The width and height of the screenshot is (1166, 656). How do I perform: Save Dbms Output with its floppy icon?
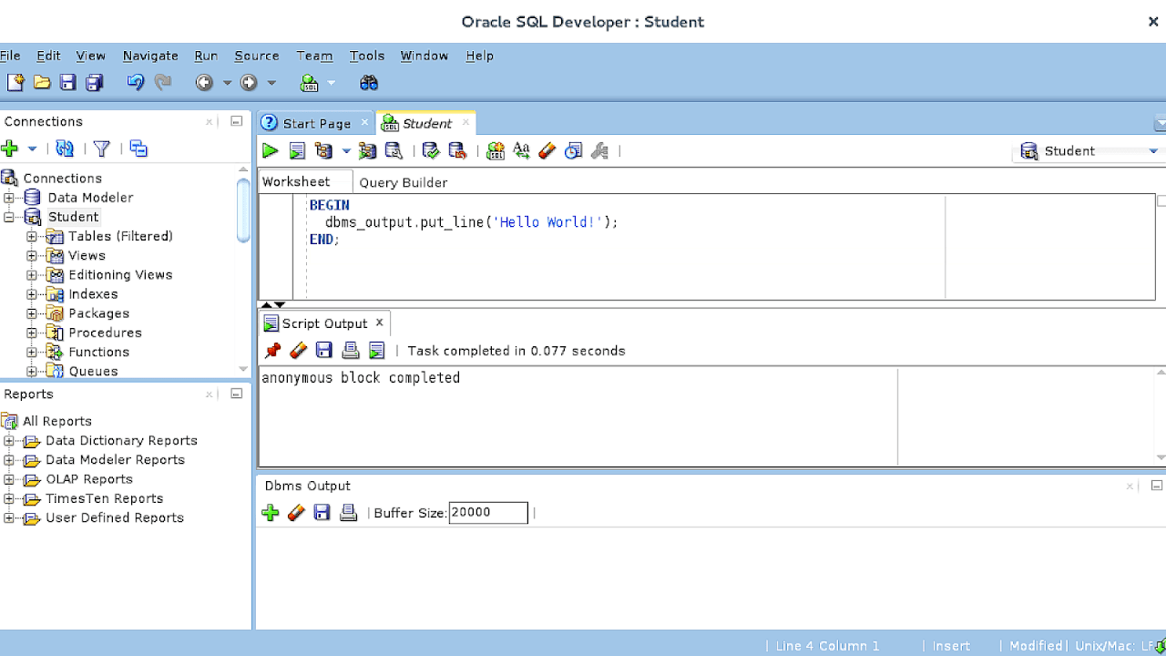pos(322,513)
